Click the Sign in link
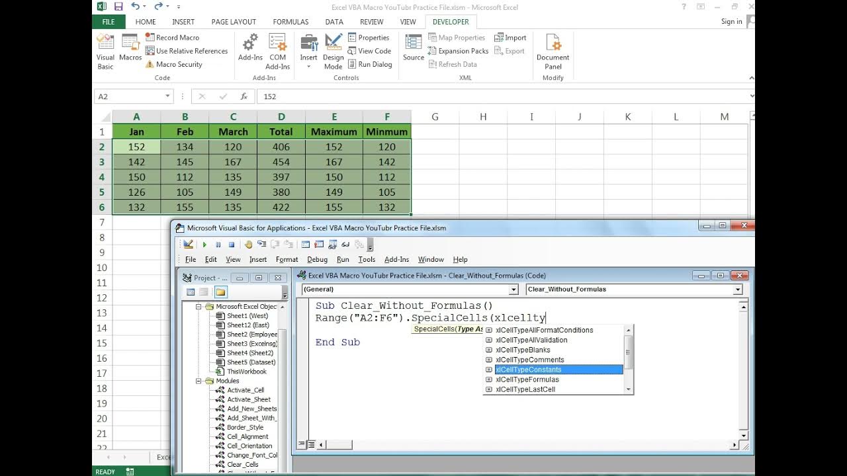The image size is (847, 476). click(731, 22)
